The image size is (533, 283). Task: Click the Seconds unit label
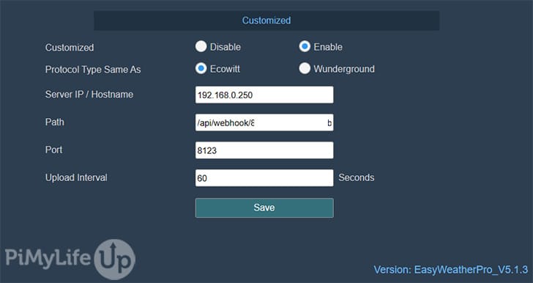tap(357, 177)
